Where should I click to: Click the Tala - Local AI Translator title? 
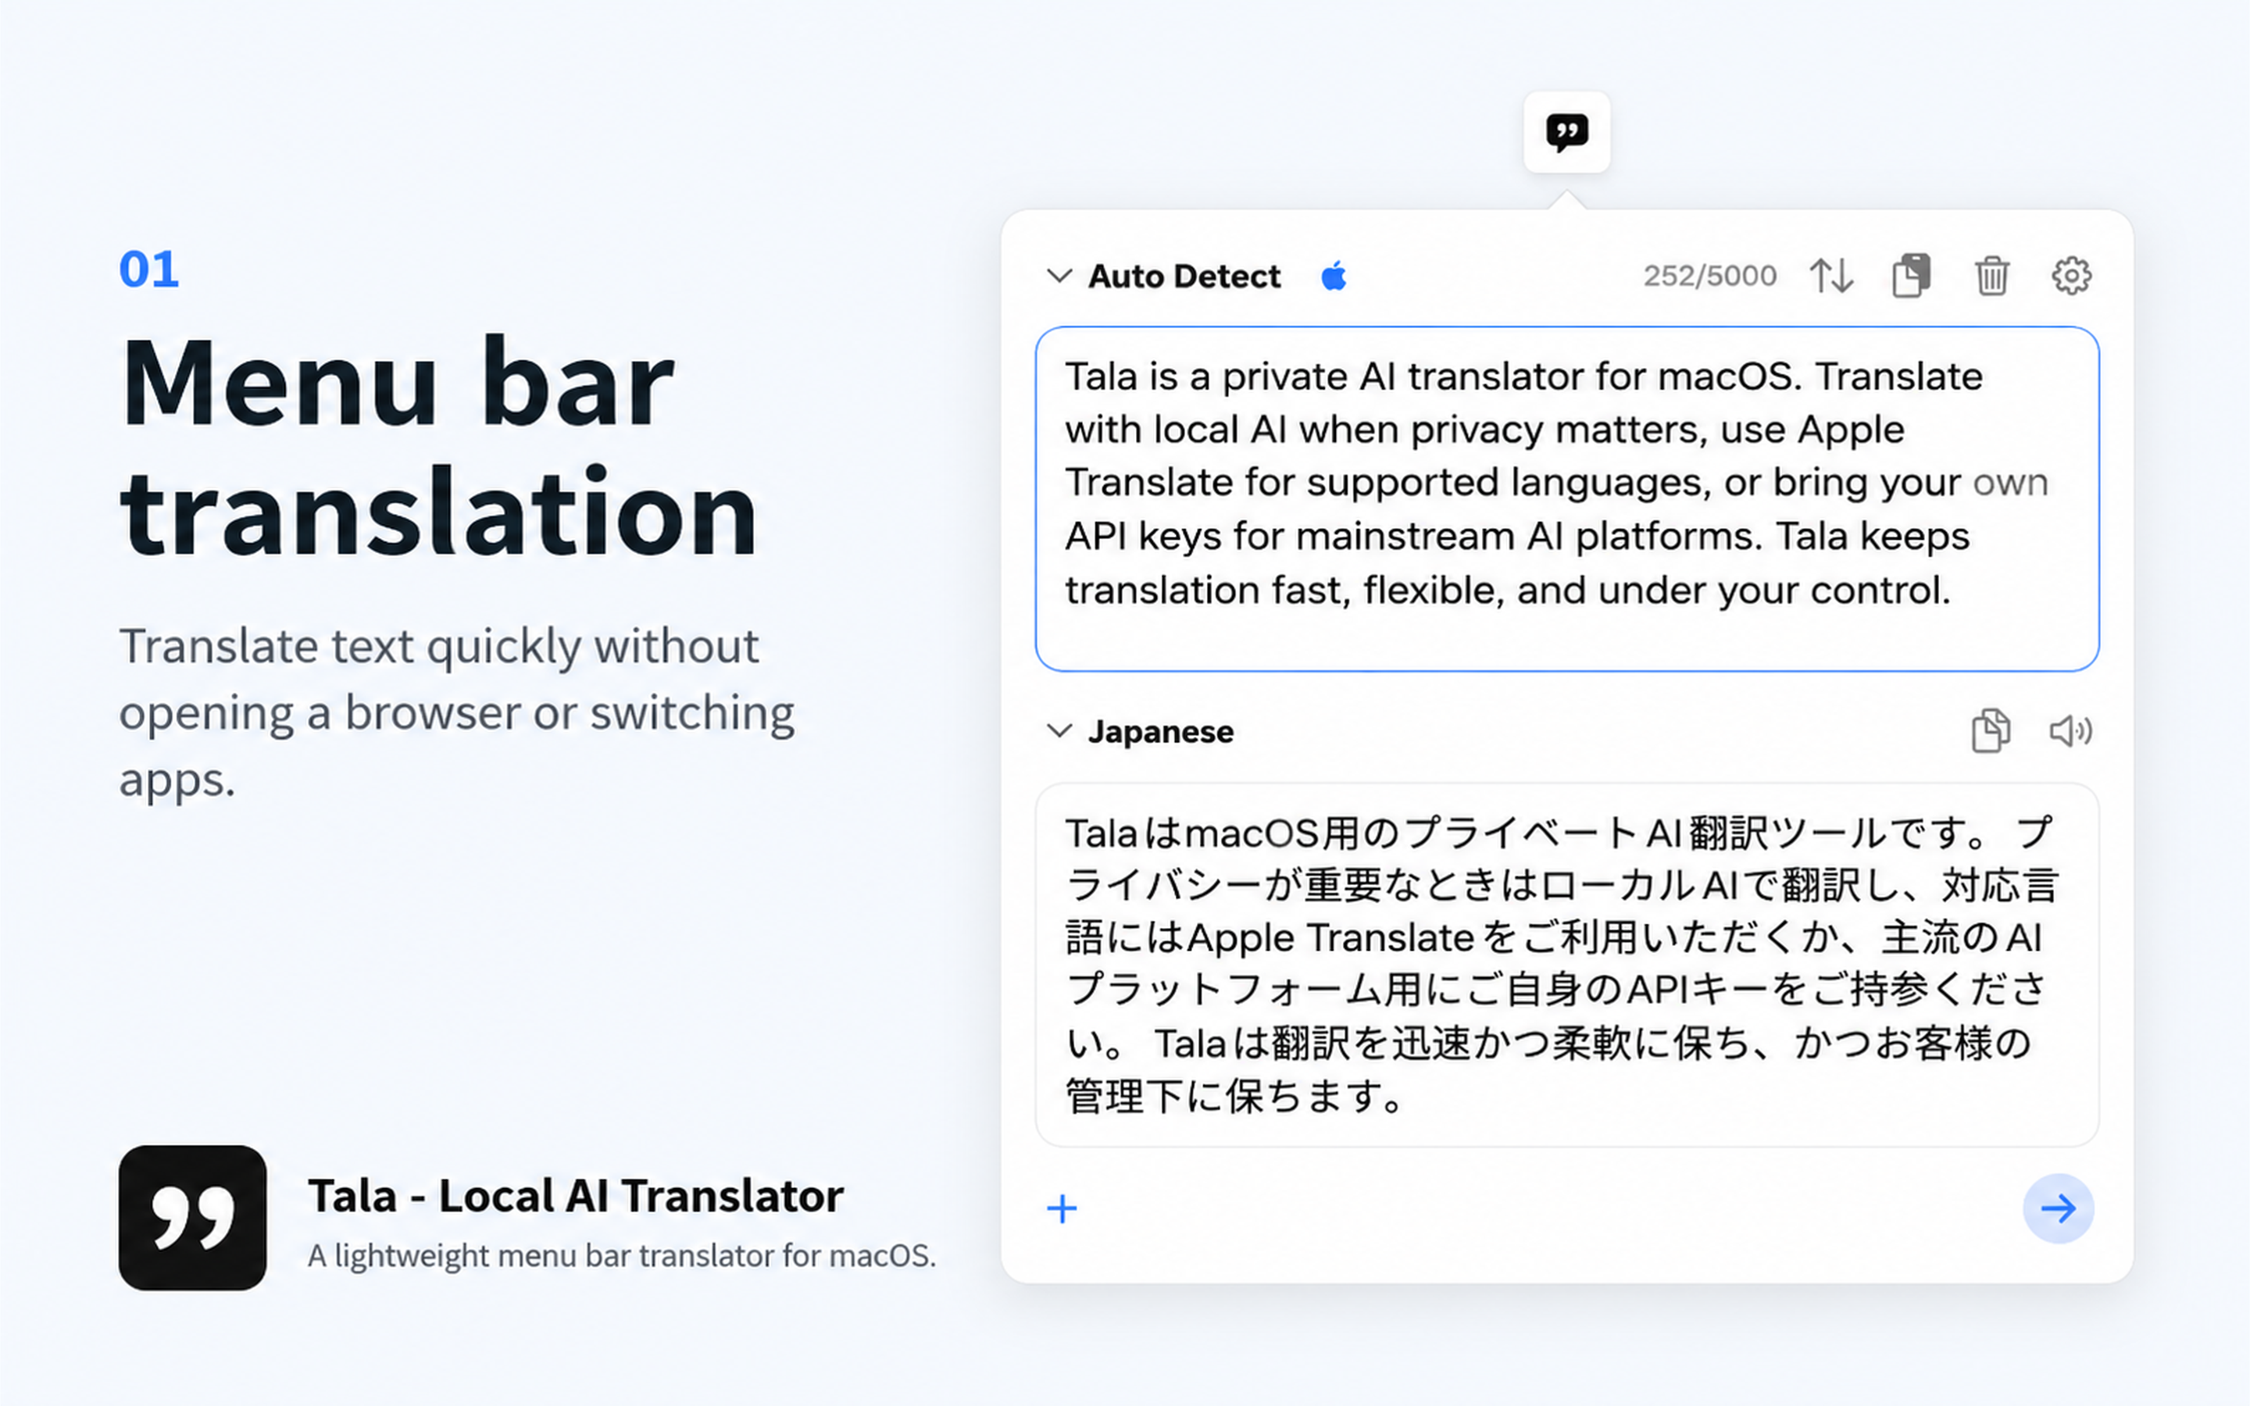pos(576,1196)
